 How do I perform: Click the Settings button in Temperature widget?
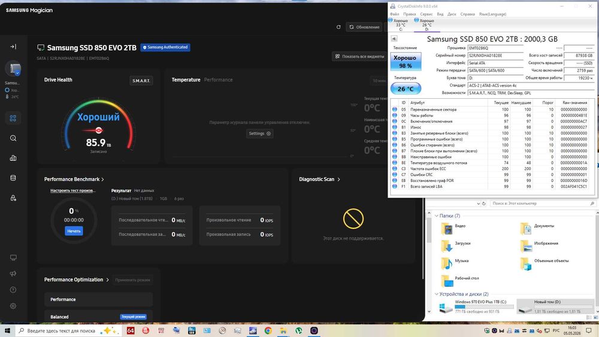pos(260,133)
